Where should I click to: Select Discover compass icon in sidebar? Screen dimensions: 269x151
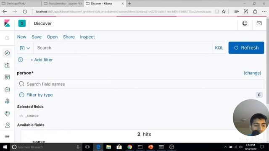[x=7, y=53]
